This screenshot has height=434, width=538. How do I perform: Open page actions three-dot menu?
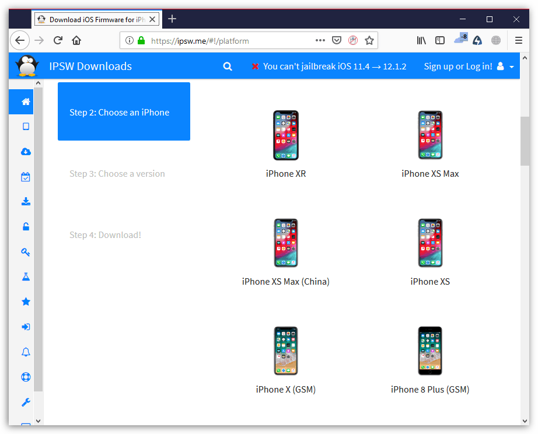(320, 40)
